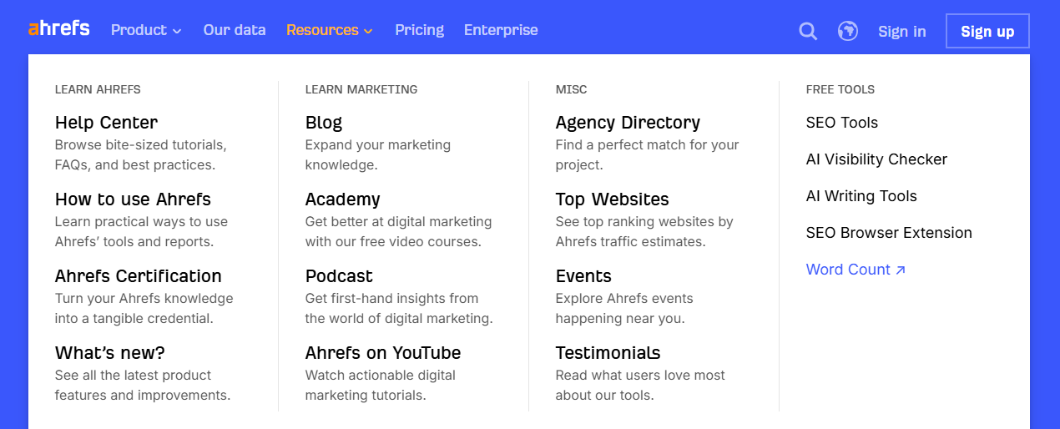Click the Sign in link
Viewport: 1060px width, 429px height.
click(x=902, y=31)
